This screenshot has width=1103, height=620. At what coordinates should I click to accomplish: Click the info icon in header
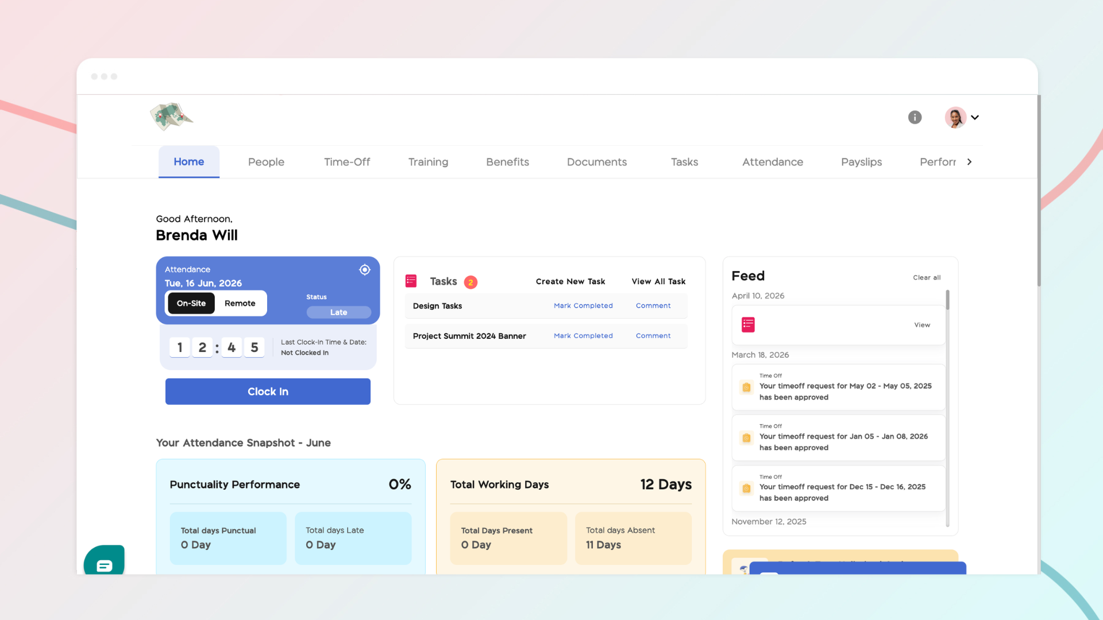tap(915, 117)
